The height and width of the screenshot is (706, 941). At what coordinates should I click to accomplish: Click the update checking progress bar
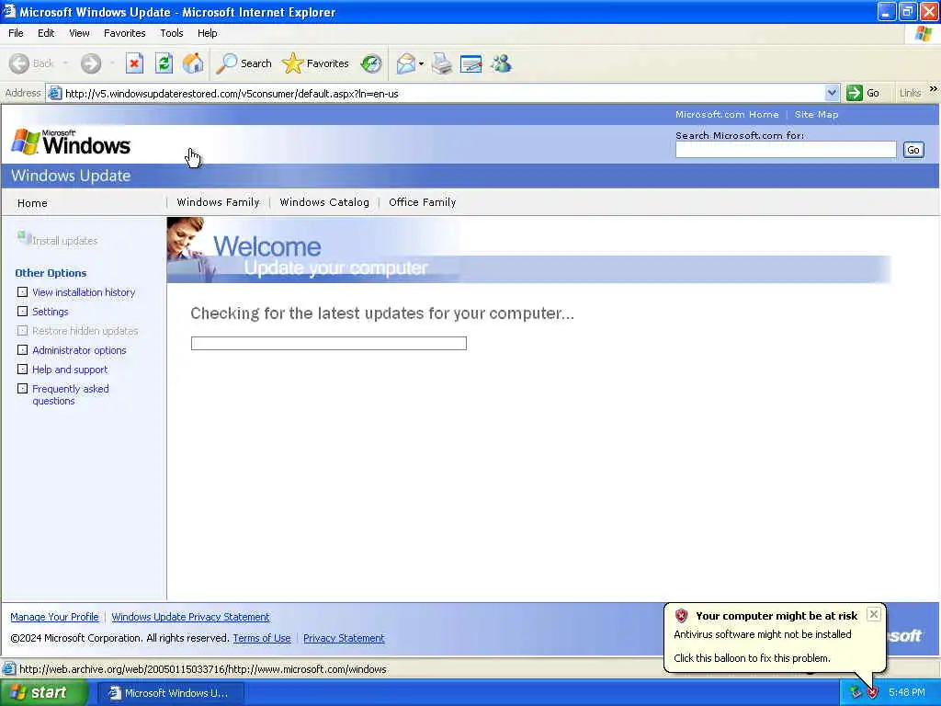tap(329, 343)
